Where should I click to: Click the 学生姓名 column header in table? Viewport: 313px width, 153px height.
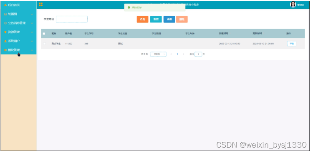(123, 34)
